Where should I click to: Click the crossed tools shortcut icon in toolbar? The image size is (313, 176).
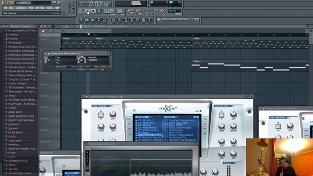tap(132, 20)
